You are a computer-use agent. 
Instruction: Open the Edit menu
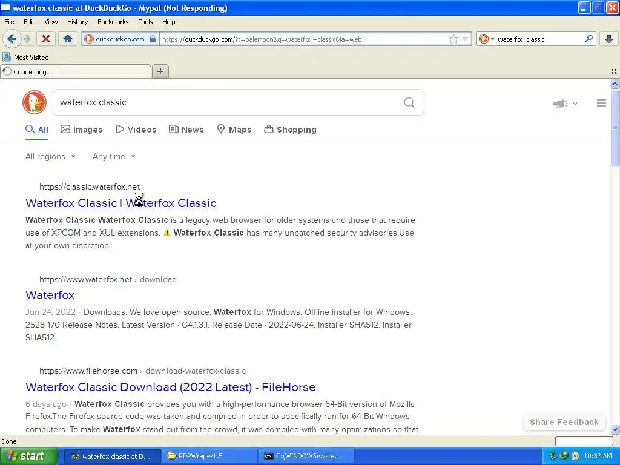click(29, 22)
